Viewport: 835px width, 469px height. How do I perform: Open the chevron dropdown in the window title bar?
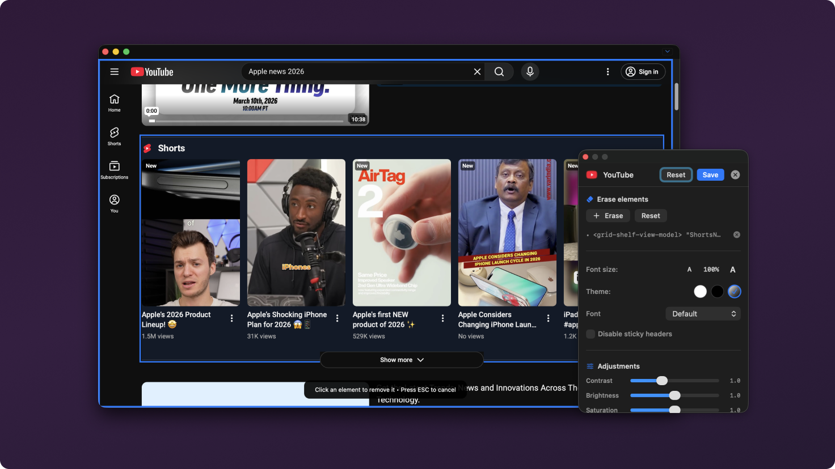pos(668,52)
